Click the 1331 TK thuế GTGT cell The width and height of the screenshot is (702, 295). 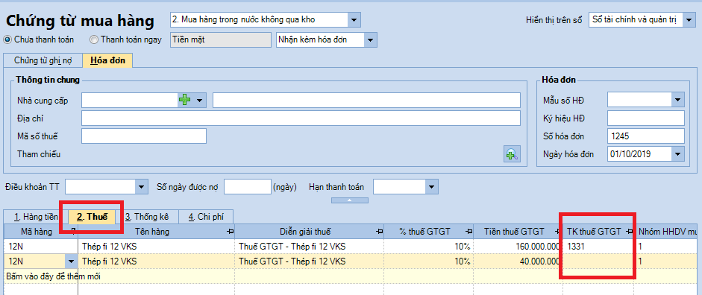tap(598, 247)
